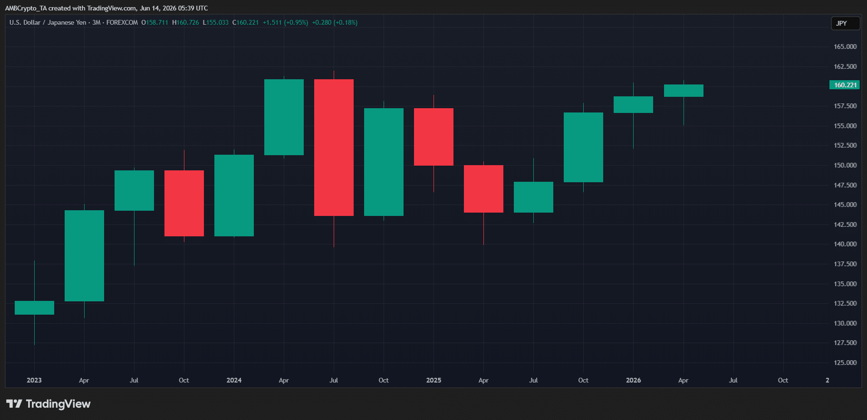This screenshot has height=420, width=867.
Task: Click the tall green April 2023 candle
Action: point(84,256)
